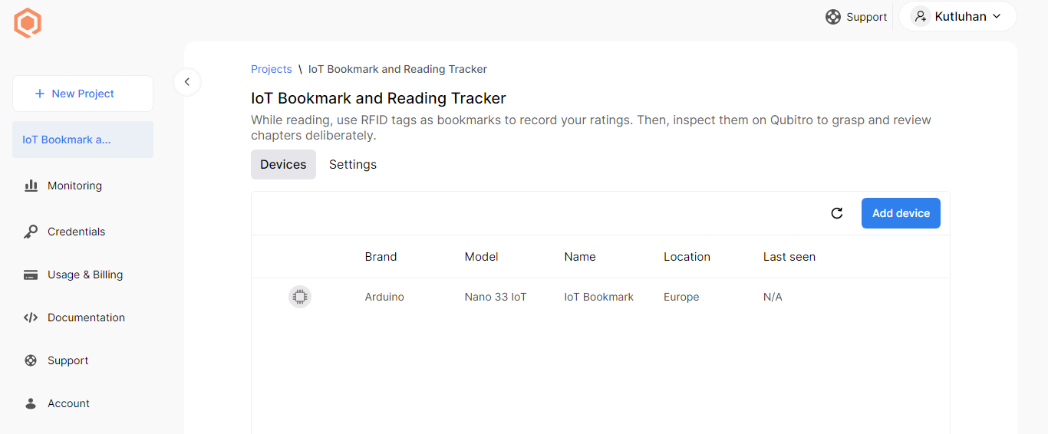Viewport: 1048px width, 434px height.
Task: Click the Credentials key icon
Action: tap(31, 232)
